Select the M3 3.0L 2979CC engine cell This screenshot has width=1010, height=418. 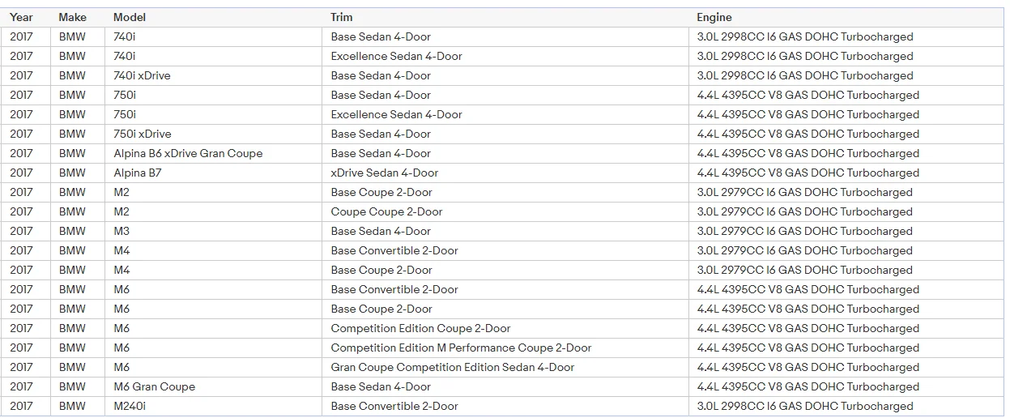click(804, 231)
